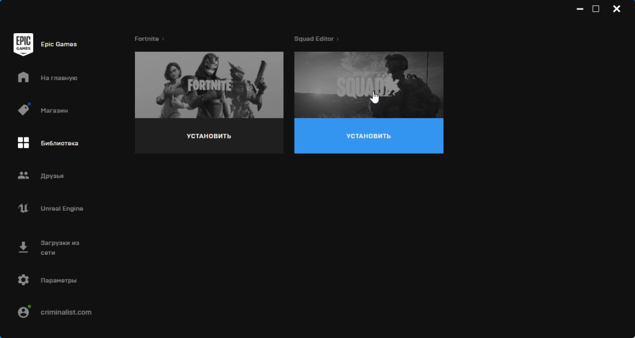
Task: Open Загрузки из сети page
Action: click(x=60, y=248)
